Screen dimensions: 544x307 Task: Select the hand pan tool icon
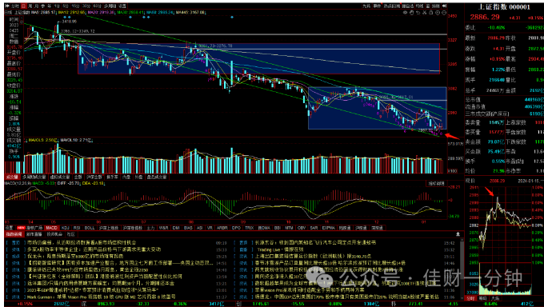coord(412,13)
